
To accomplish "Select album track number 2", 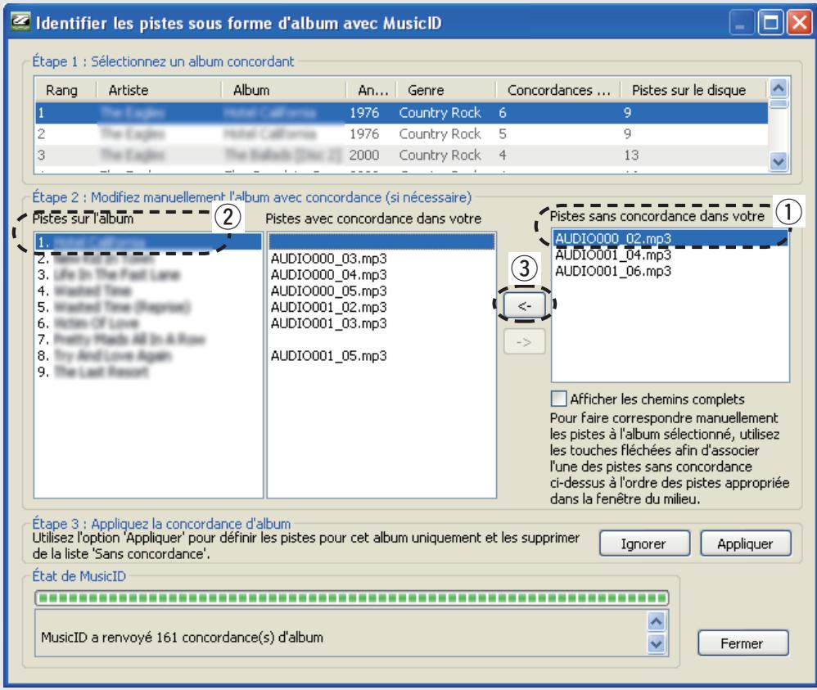I will click(x=148, y=259).
